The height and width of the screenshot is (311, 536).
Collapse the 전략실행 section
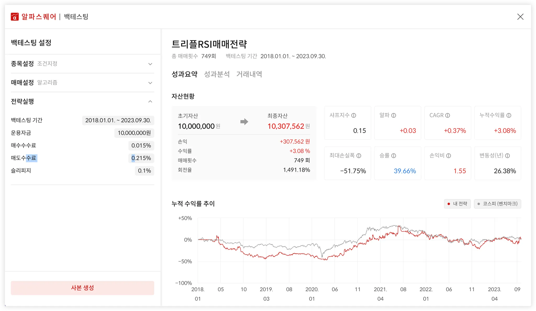tap(150, 101)
